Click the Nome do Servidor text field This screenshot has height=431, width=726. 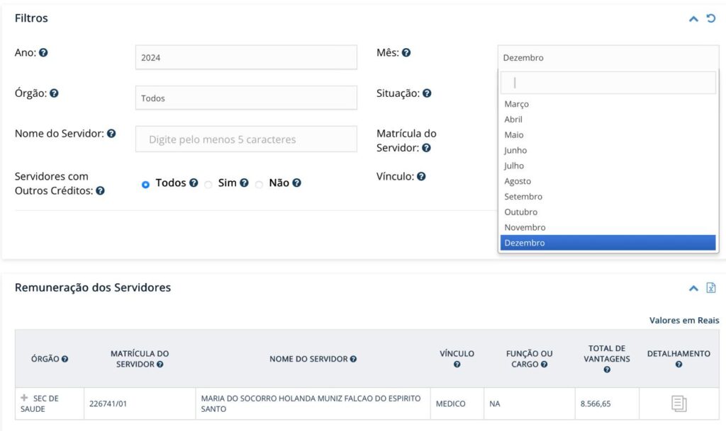click(x=246, y=139)
